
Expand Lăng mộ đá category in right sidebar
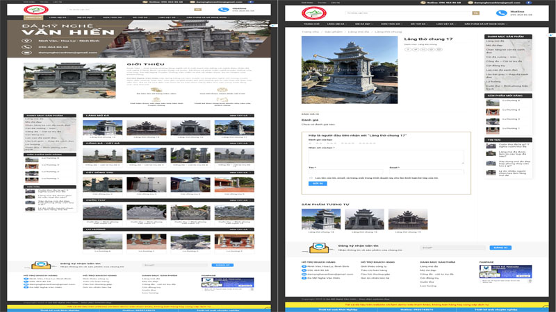click(x=530, y=41)
